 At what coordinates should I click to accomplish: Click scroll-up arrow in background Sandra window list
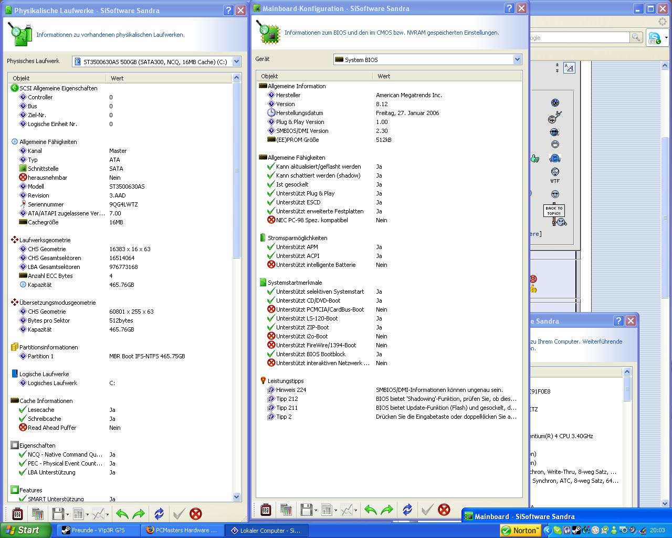click(627, 372)
